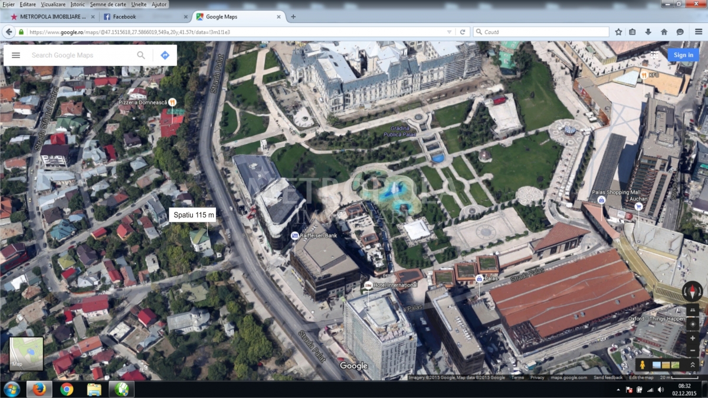Viewport: 708px width, 398px height.
Task: Toggle the tilt view button under compass
Action: (x=693, y=310)
